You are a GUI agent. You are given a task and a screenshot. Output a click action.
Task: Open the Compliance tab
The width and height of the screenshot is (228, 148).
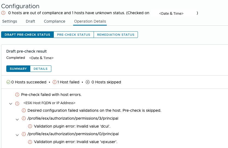click(x=55, y=21)
